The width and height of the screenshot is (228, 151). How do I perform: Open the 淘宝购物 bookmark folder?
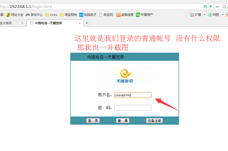click(68, 15)
